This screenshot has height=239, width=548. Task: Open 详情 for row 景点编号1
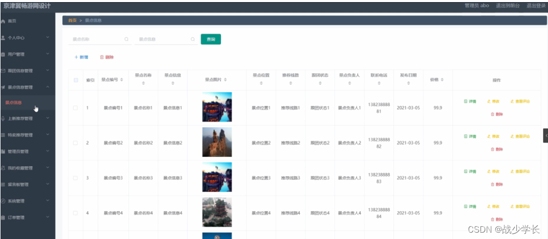(470, 102)
